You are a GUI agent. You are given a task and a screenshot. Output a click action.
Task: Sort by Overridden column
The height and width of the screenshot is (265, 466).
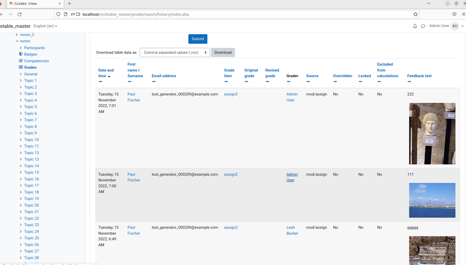[342, 76]
